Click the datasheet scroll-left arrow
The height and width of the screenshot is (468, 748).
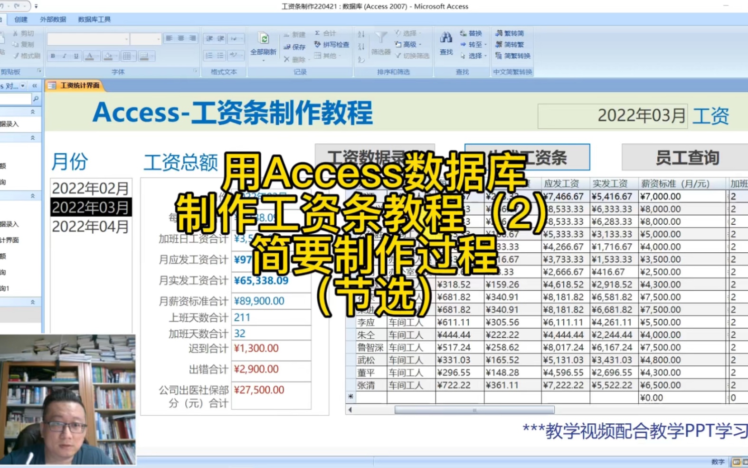coord(350,410)
